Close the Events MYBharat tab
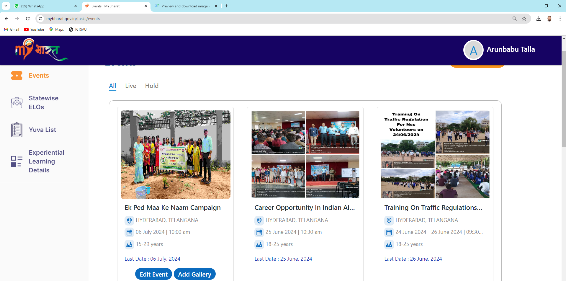Image resolution: width=566 pixels, height=281 pixels. click(146, 6)
